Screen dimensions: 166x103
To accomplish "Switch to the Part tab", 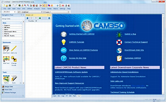I will click(74, 96).
